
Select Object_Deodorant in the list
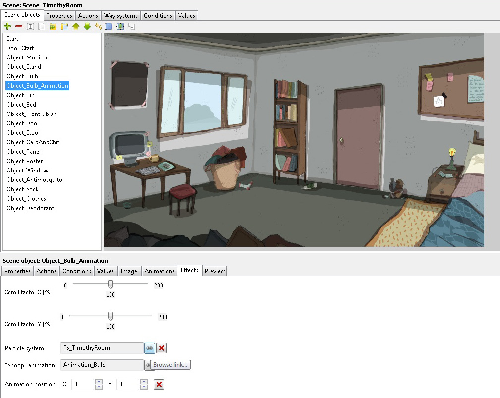[x=30, y=208]
